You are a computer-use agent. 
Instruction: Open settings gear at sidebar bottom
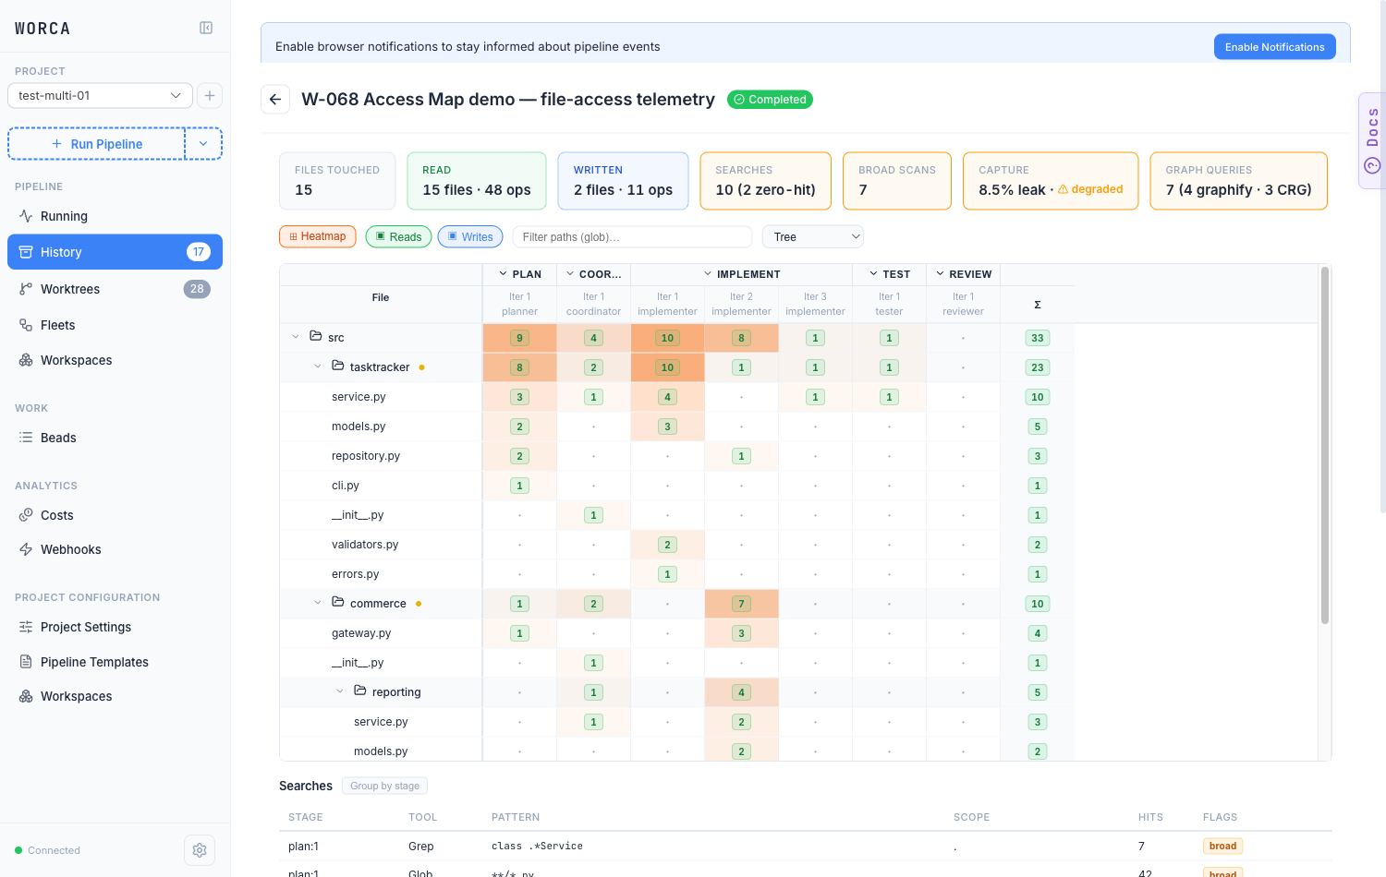(200, 850)
